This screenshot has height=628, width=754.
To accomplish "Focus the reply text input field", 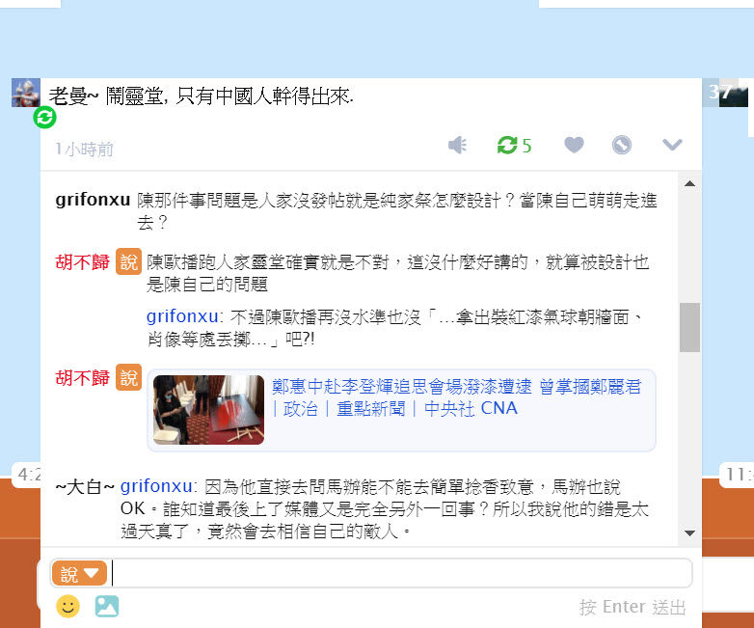I will 401,573.
